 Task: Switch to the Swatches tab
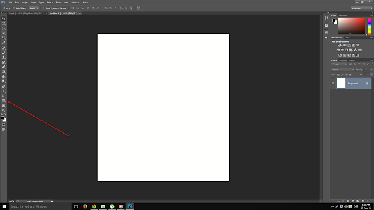coord(342,15)
